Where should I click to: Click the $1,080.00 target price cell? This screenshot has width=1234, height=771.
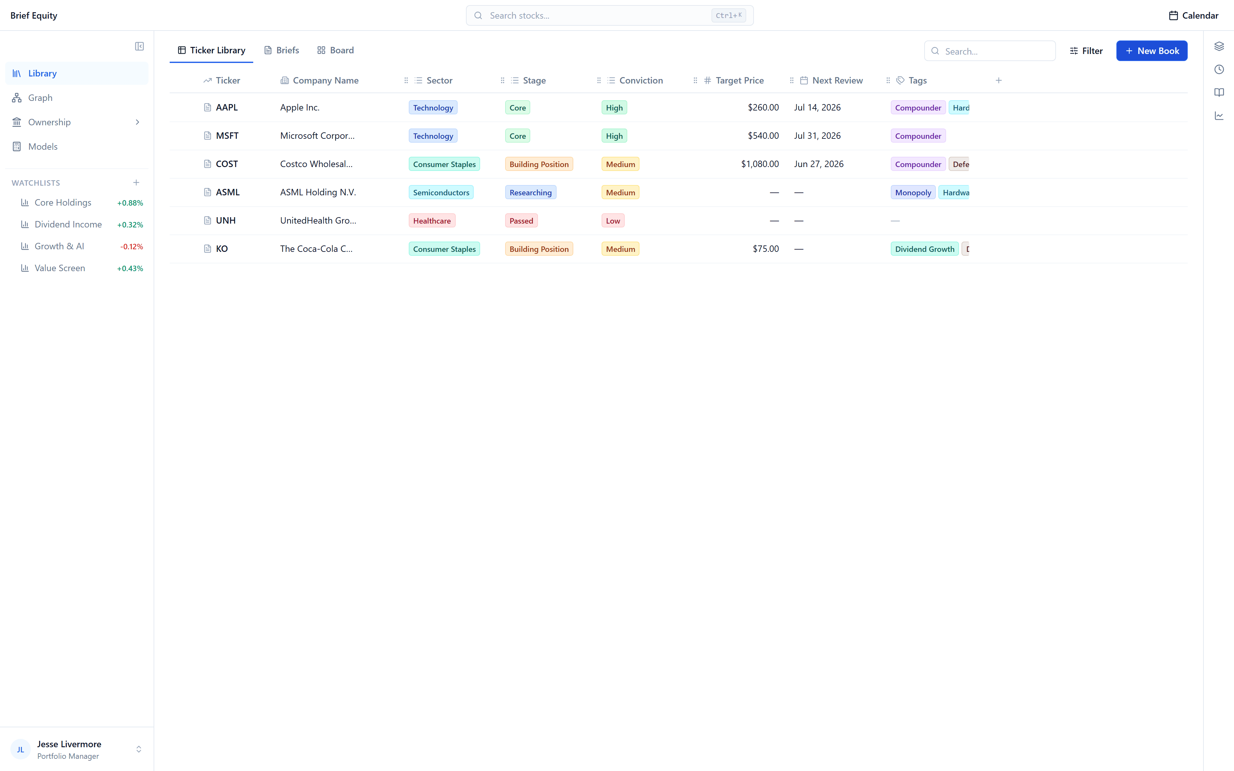(x=760, y=164)
